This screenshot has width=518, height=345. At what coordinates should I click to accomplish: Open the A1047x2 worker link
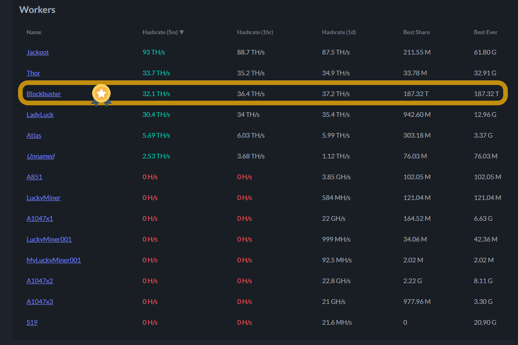pos(40,280)
